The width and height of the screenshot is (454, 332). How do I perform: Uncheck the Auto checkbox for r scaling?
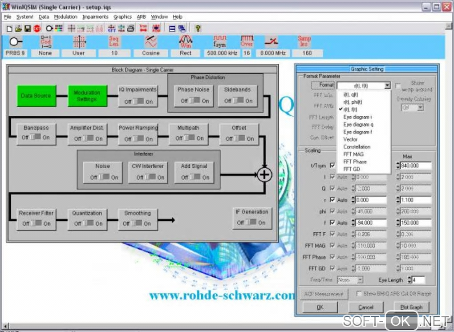(332, 200)
